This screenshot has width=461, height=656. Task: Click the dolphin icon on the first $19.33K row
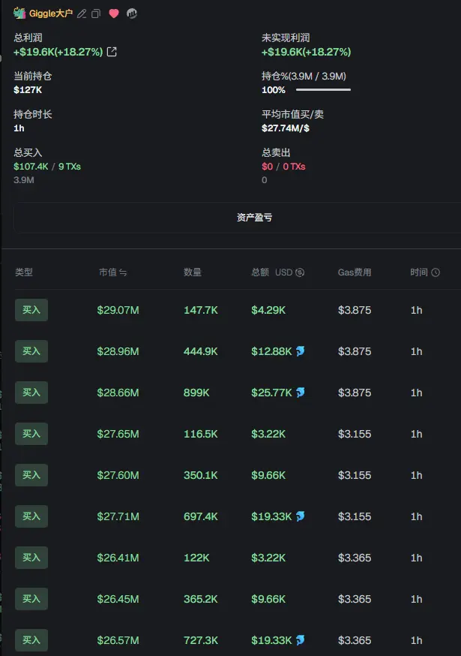point(300,516)
